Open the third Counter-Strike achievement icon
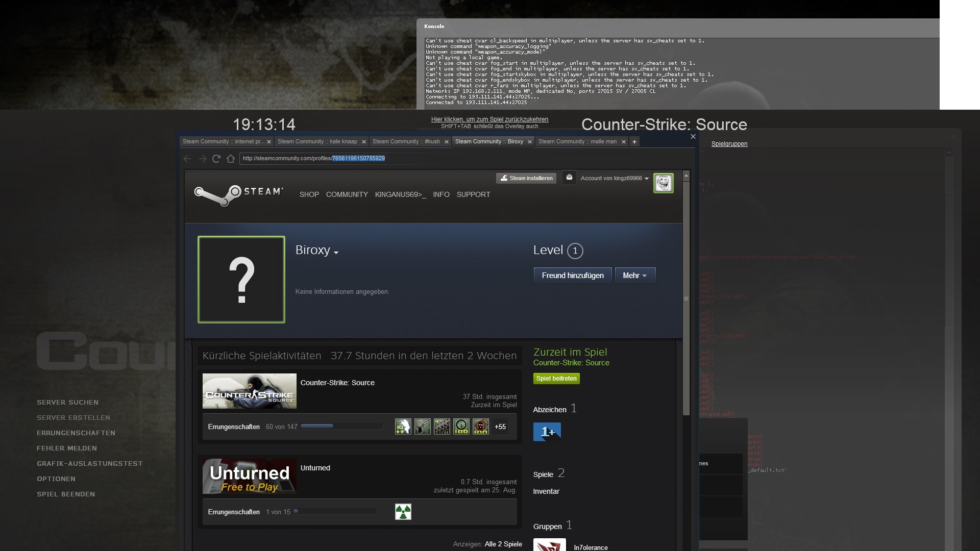The width and height of the screenshot is (980, 551). 442,427
